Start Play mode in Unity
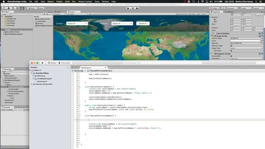 point(128,8)
